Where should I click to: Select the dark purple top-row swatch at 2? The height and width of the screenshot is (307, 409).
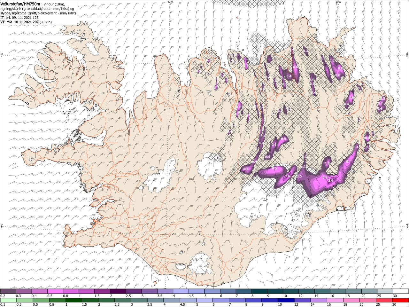(118, 291)
